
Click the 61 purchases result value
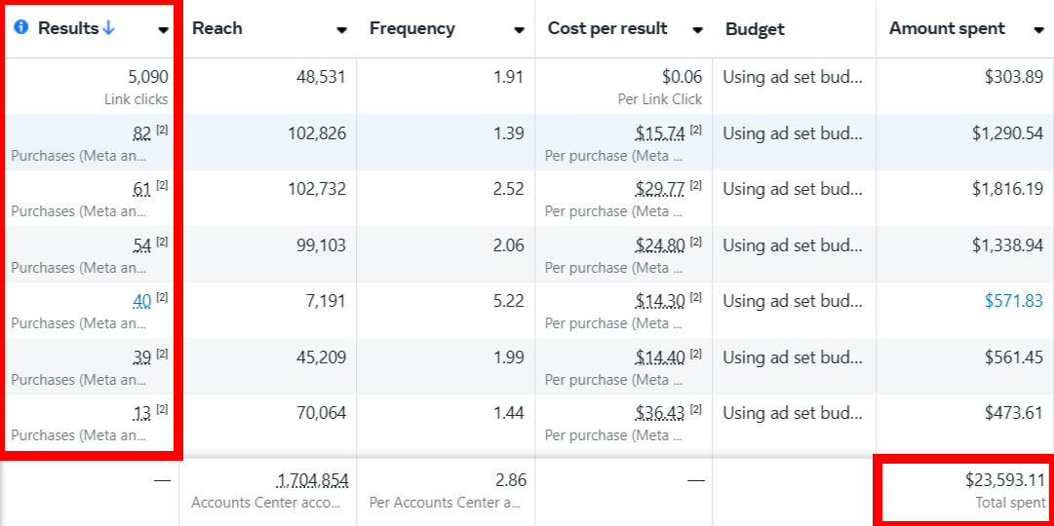(142, 189)
